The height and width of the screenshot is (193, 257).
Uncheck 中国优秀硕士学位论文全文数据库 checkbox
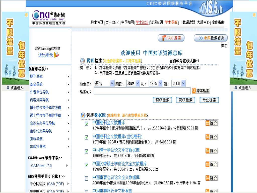tap(87, 165)
